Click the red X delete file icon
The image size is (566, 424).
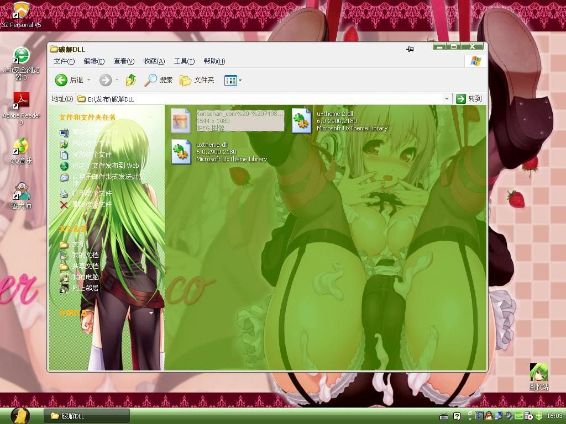click(64, 205)
